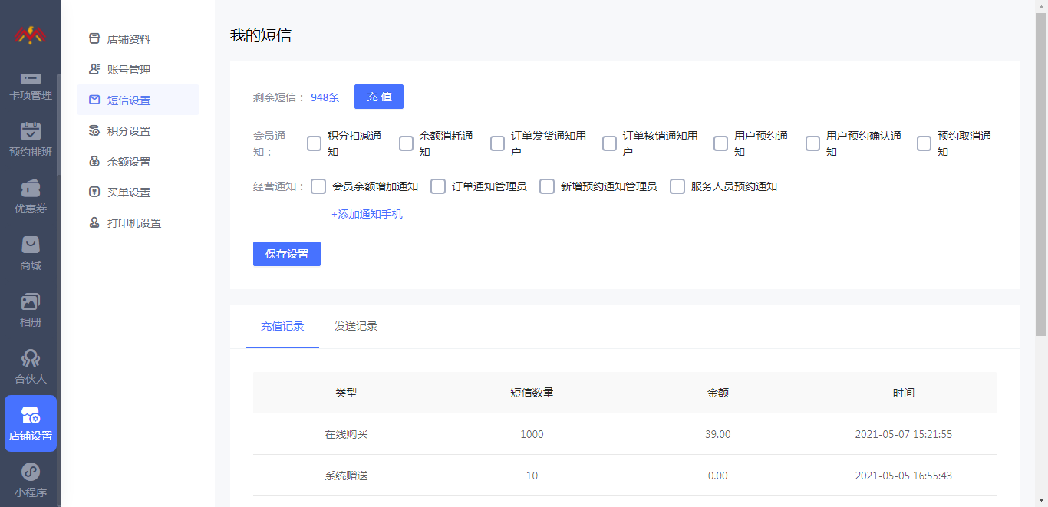Open 账号管理 menu item
The image size is (1048, 507).
click(138, 69)
